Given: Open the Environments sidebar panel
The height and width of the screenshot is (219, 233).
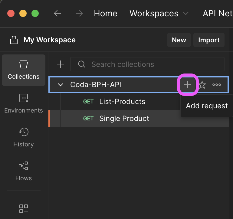Looking at the screenshot, I should 24,103.
